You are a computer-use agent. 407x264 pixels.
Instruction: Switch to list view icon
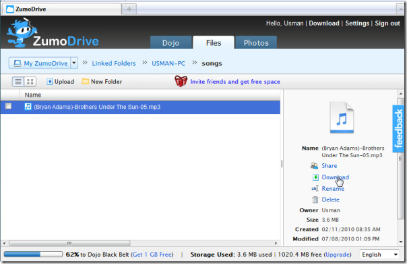point(18,82)
